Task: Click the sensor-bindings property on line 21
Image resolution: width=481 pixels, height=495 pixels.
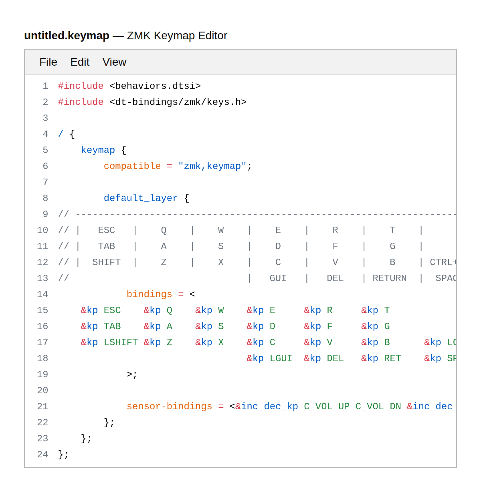Action: coord(170,406)
